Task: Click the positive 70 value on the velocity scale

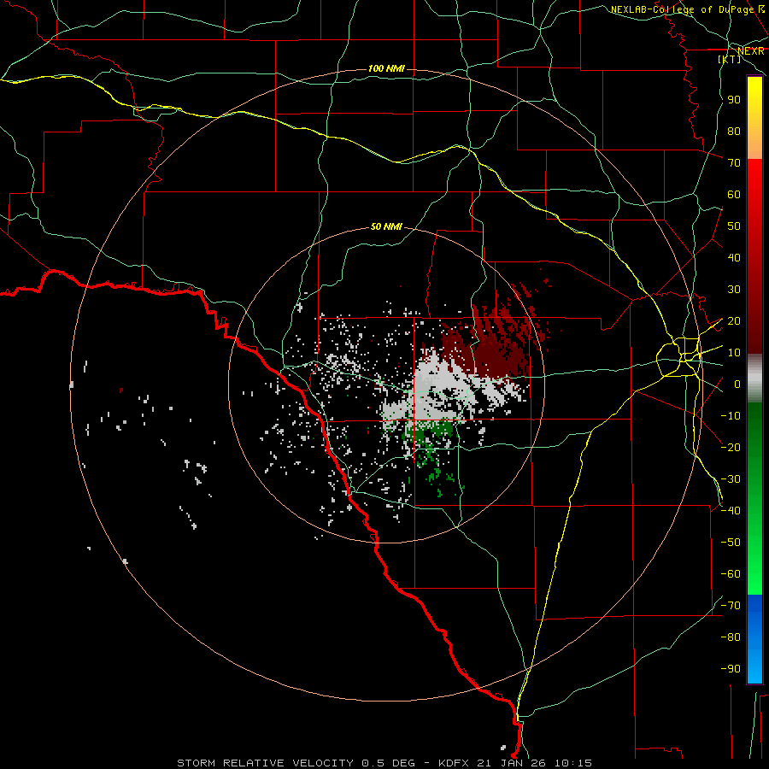Action: [x=734, y=163]
